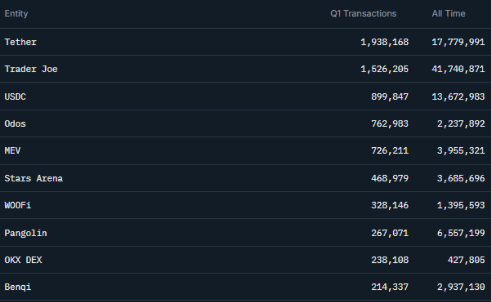The image size is (491, 302).
Task: Click the Stars Arena entity name
Action: (33, 178)
